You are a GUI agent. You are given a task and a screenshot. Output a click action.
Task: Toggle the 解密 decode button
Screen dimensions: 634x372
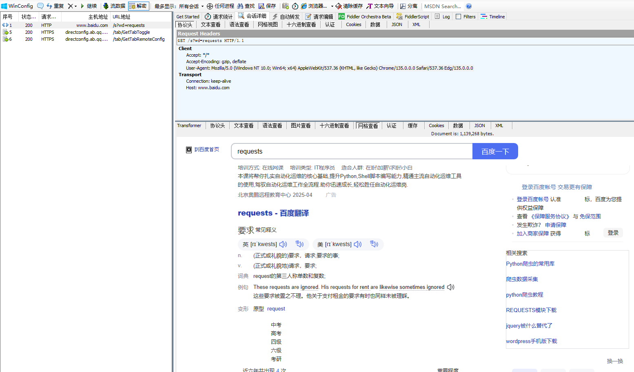[x=138, y=6]
